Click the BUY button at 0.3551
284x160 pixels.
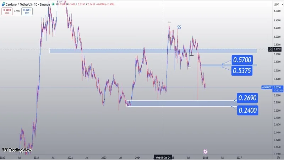pos(27,11)
